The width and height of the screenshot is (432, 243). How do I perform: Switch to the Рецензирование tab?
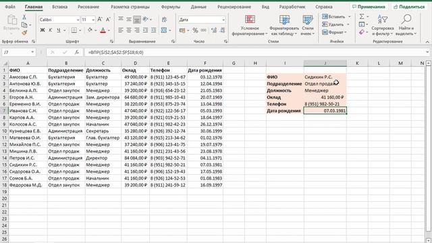tap(234, 7)
